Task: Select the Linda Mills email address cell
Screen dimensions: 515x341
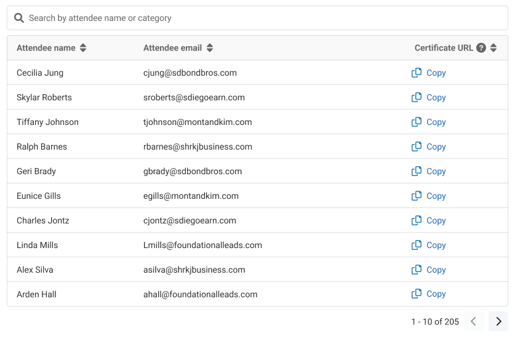Action: (202, 245)
